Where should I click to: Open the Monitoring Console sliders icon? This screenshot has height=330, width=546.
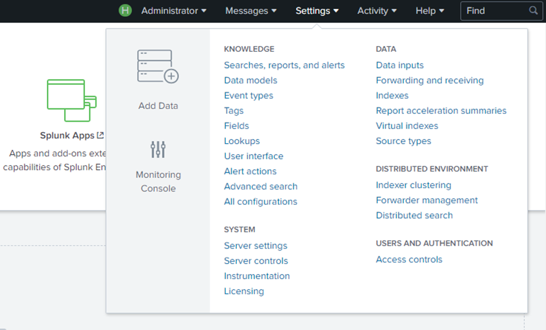[x=158, y=149]
